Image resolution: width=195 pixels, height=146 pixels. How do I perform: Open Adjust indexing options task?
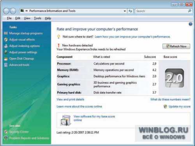pos(25,46)
